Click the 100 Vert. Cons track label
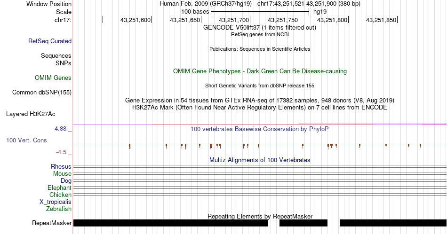The height and width of the screenshot is (234, 447). coord(26,140)
